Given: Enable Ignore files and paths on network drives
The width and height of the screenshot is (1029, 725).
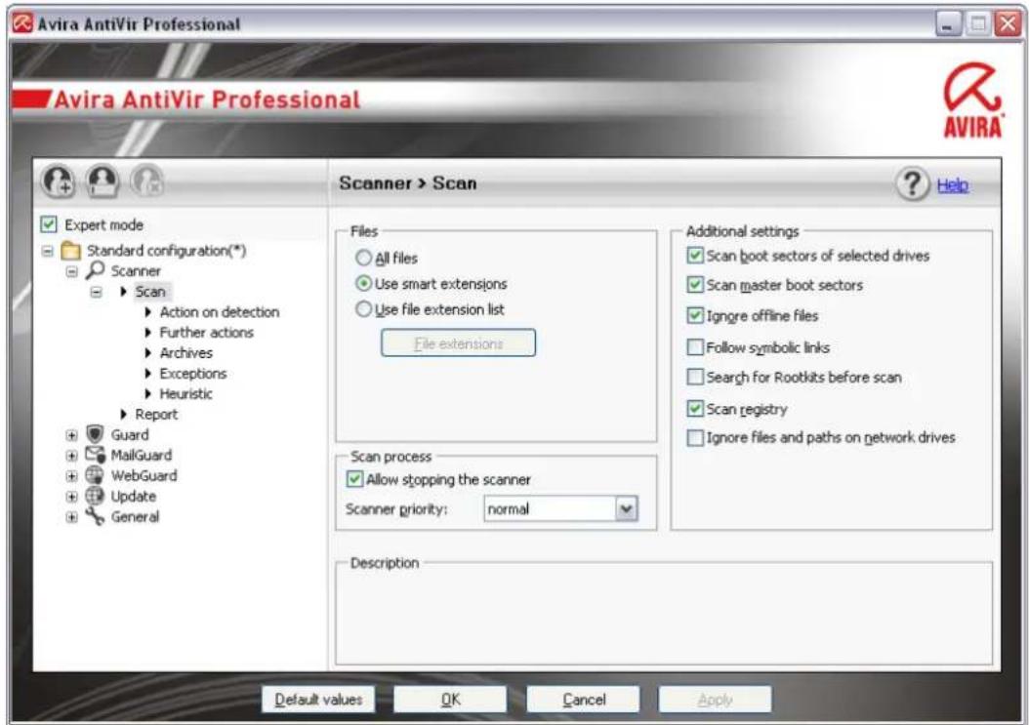Looking at the screenshot, I should (x=695, y=437).
